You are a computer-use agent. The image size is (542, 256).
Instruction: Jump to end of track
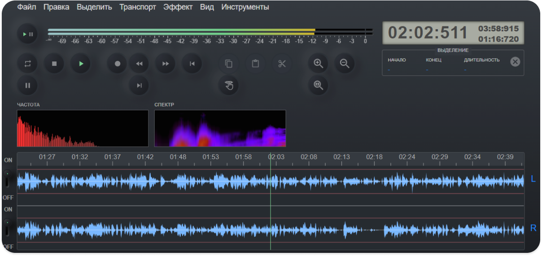(139, 85)
